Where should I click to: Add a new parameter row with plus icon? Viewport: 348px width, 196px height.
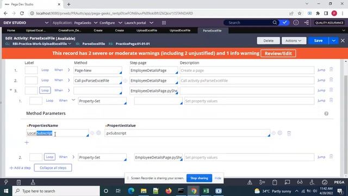click(27, 143)
